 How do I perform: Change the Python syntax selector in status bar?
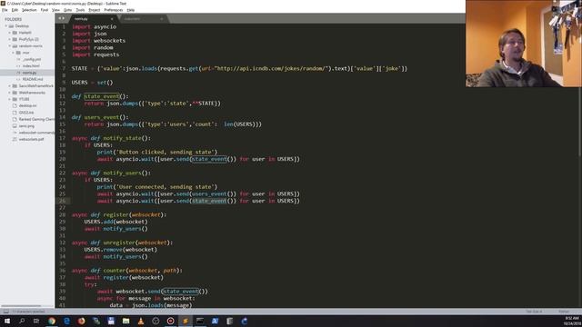pos(564,312)
